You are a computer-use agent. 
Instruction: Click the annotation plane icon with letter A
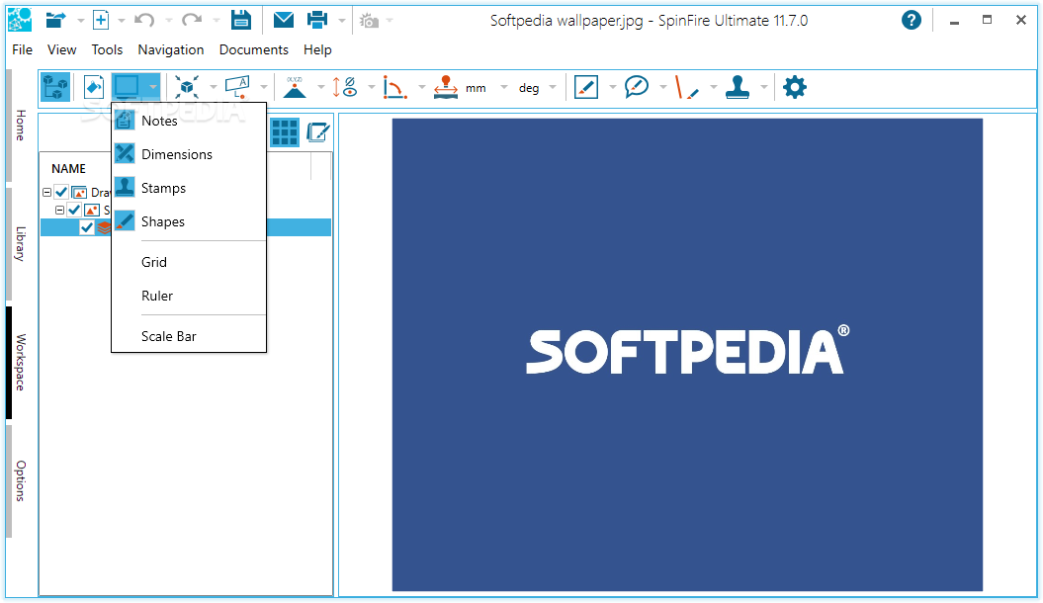coord(237,87)
